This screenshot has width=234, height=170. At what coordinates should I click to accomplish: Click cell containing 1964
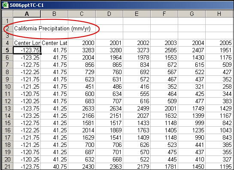(109, 57)
